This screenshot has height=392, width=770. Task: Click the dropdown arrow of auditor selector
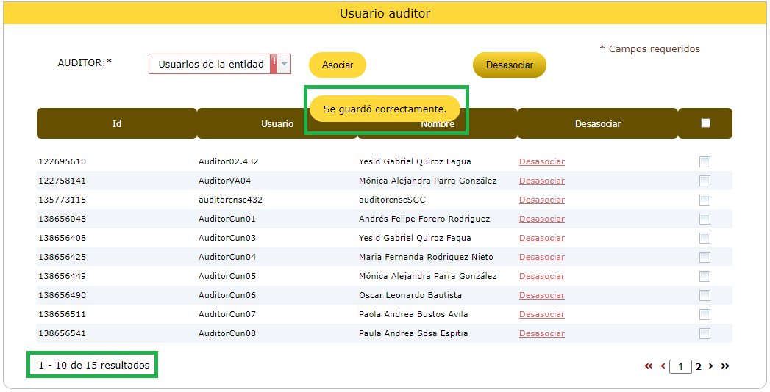(285, 65)
